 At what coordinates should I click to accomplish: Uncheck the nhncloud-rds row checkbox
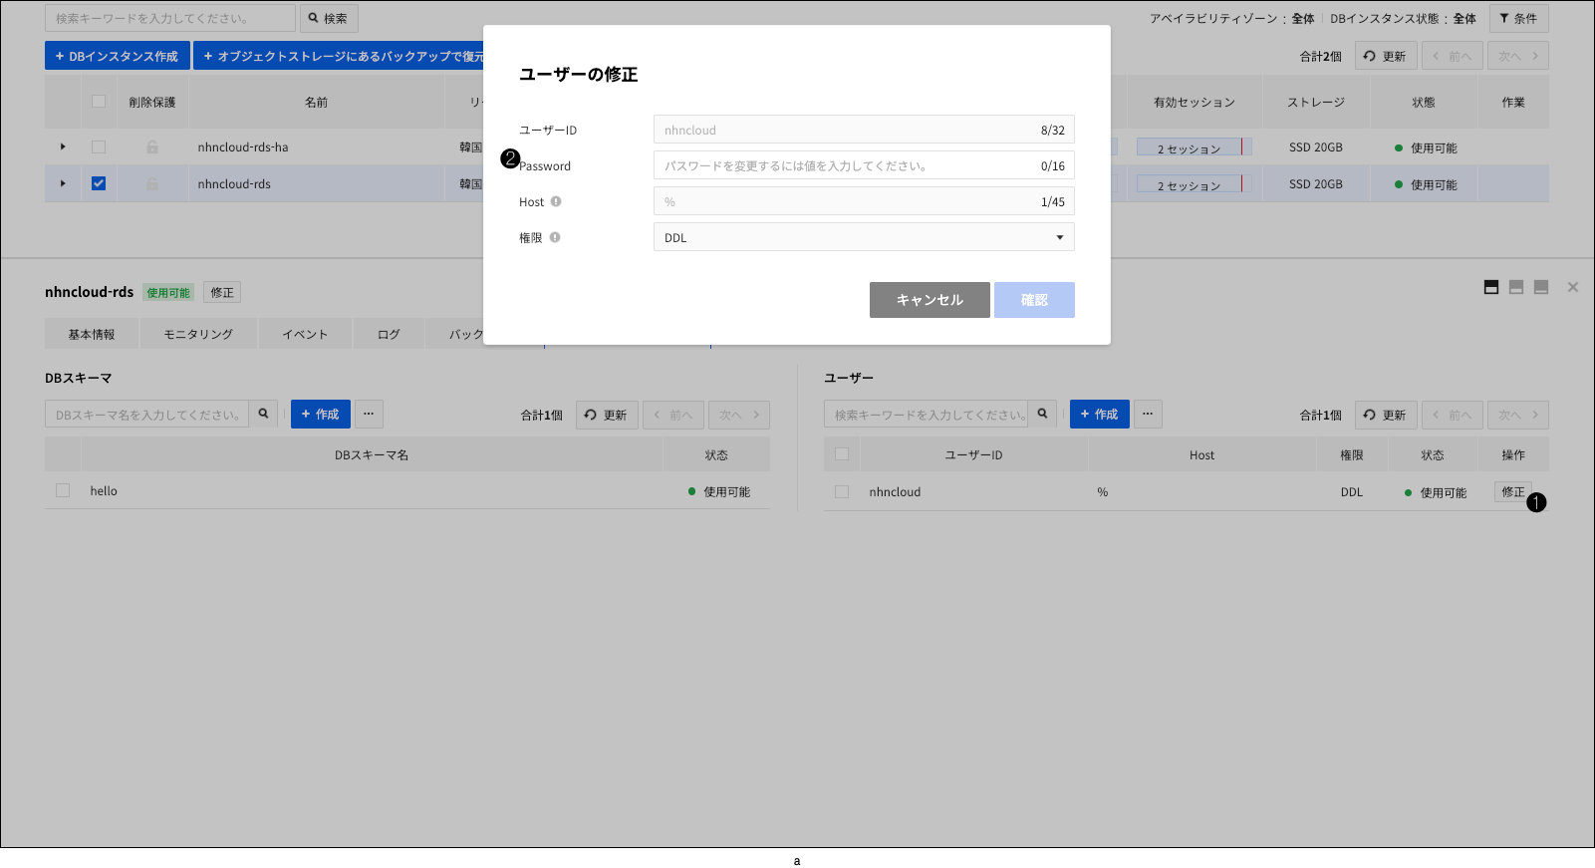(99, 183)
